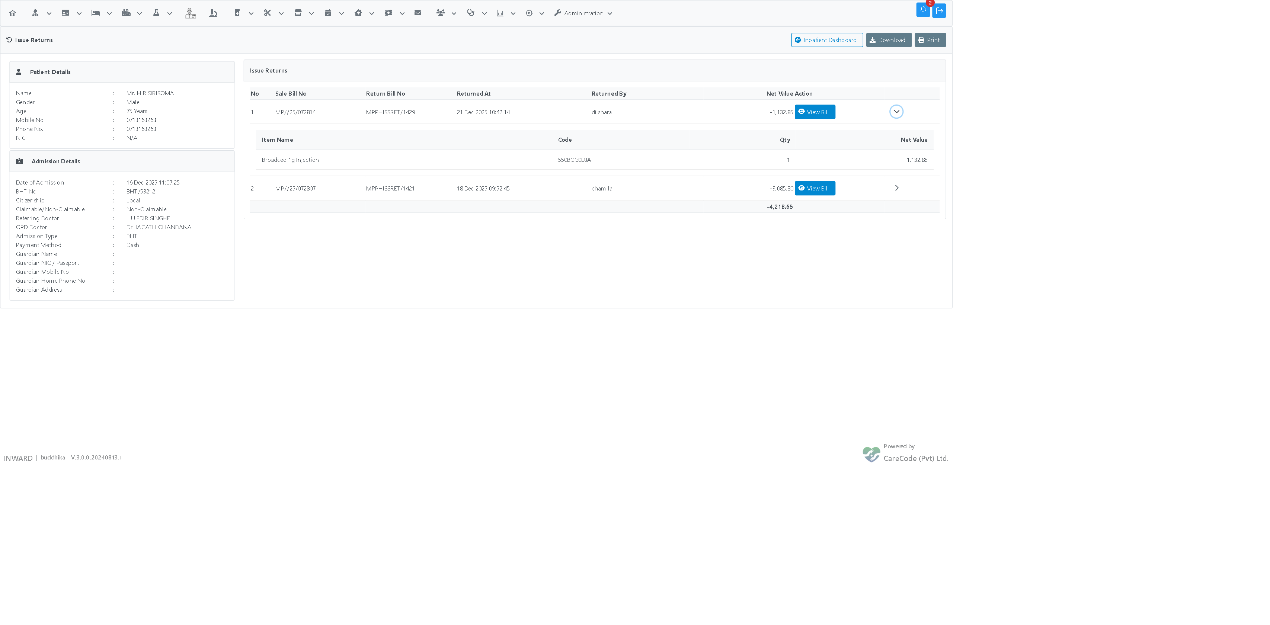Click the delivery person with boxes icon
The width and height of the screenshot is (1270, 625).
(191, 13)
